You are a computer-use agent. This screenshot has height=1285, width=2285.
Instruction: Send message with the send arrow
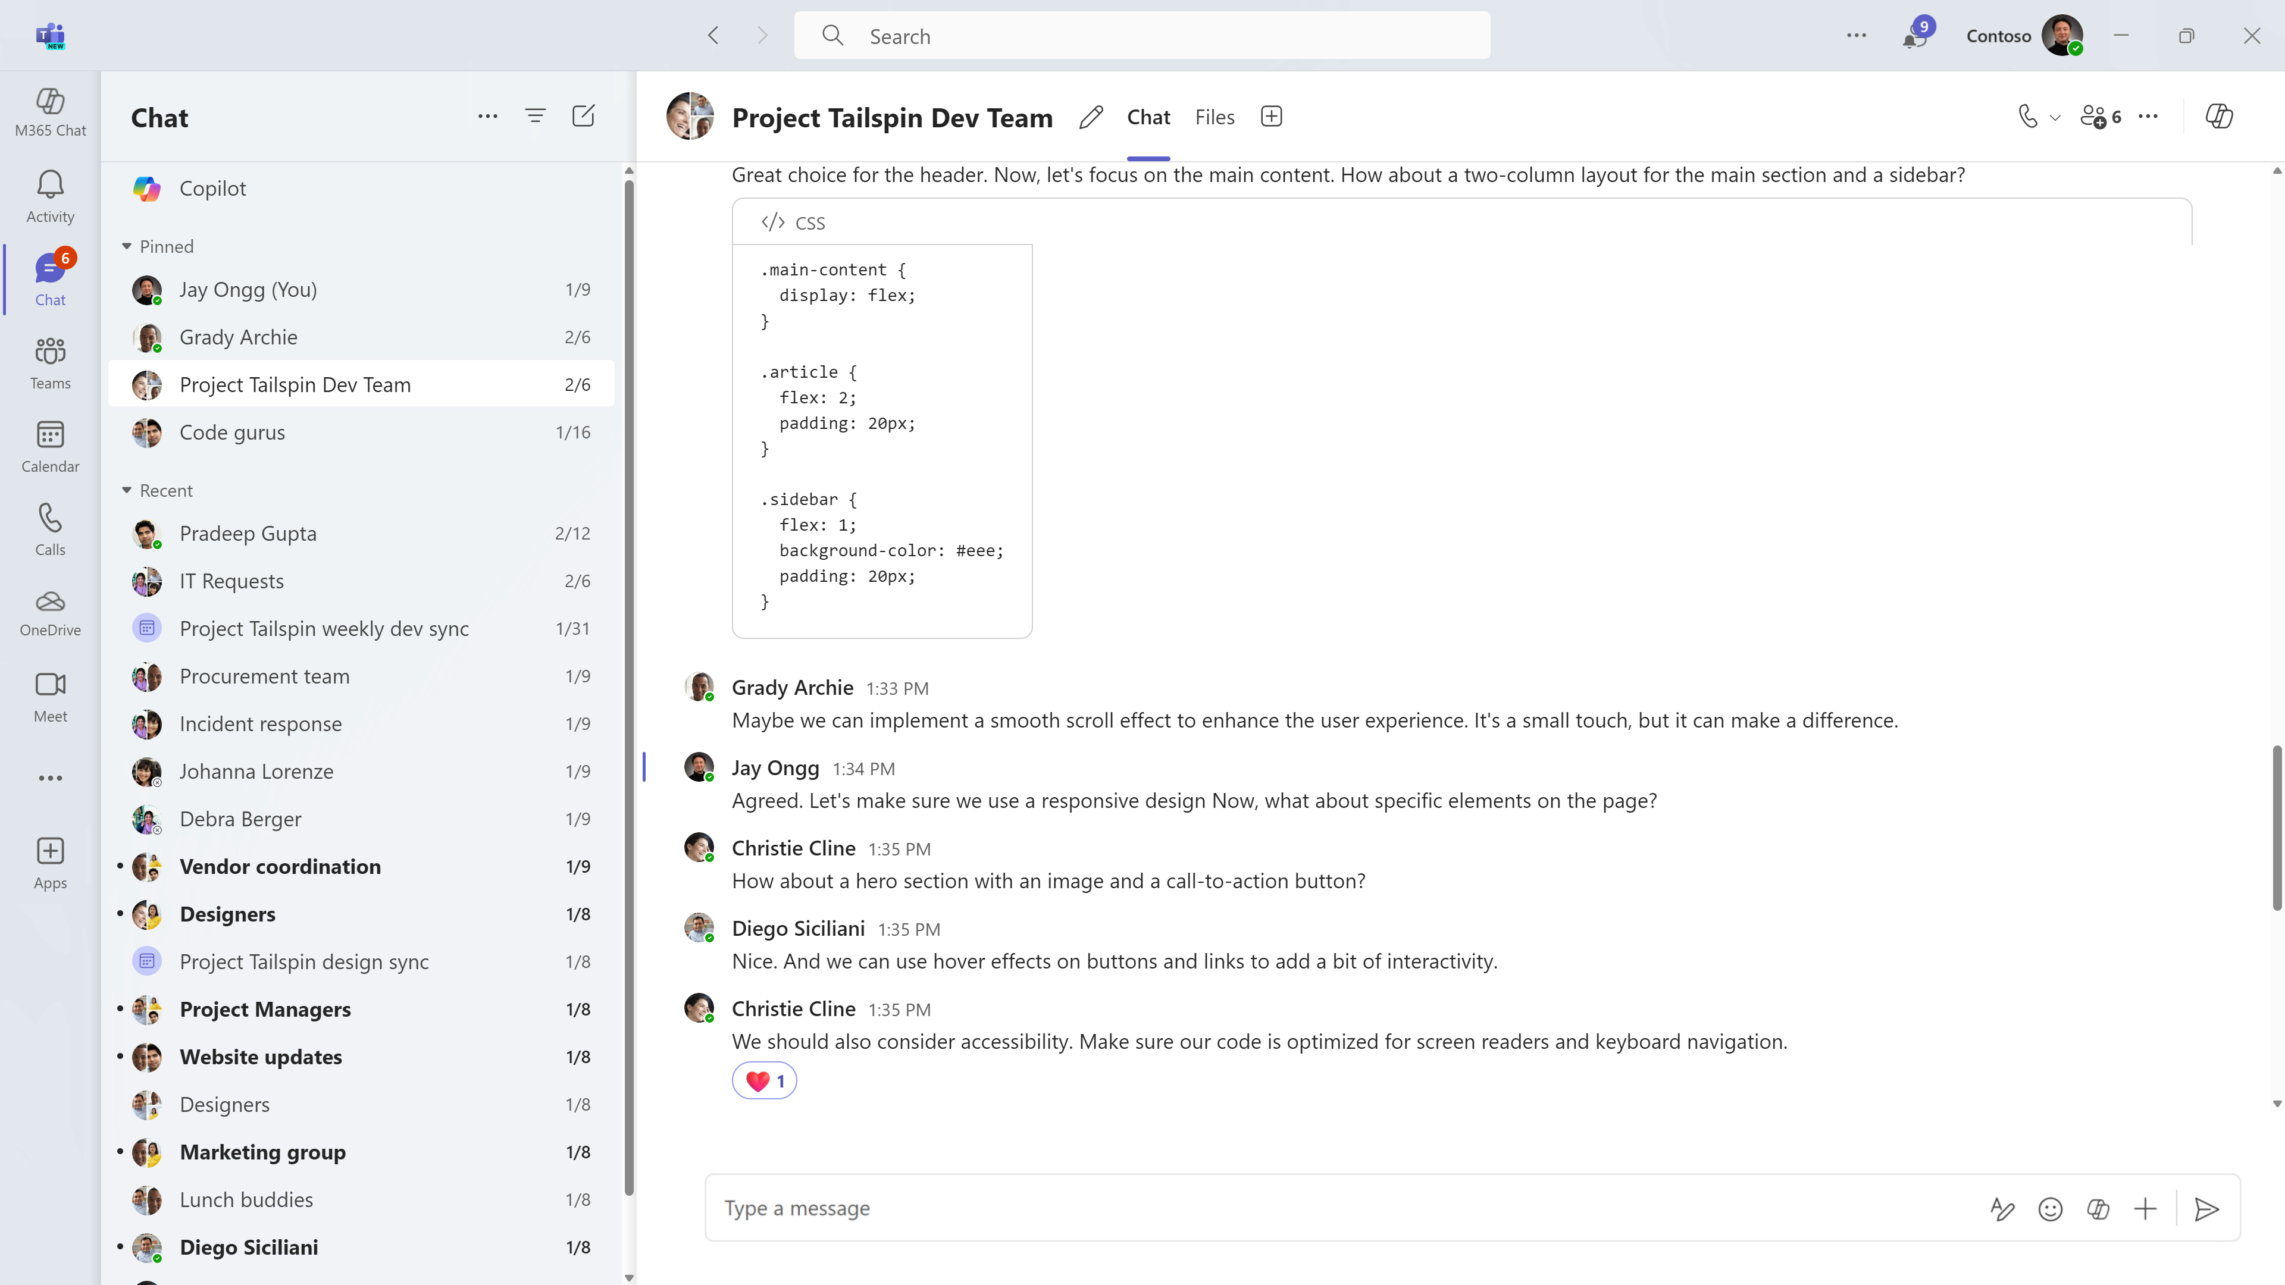(x=2206, y=1209)
